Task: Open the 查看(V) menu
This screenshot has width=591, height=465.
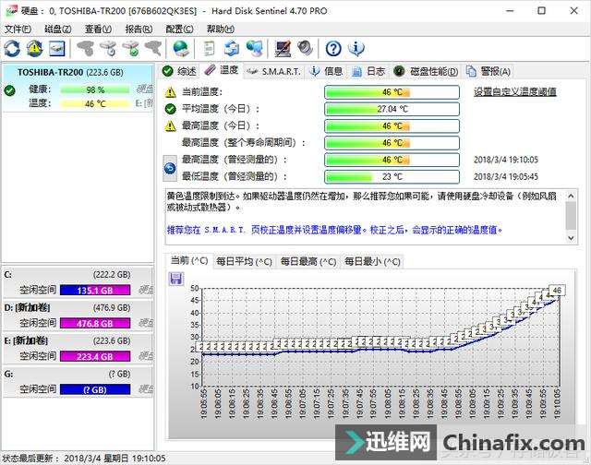Action: tap(98, 29)
